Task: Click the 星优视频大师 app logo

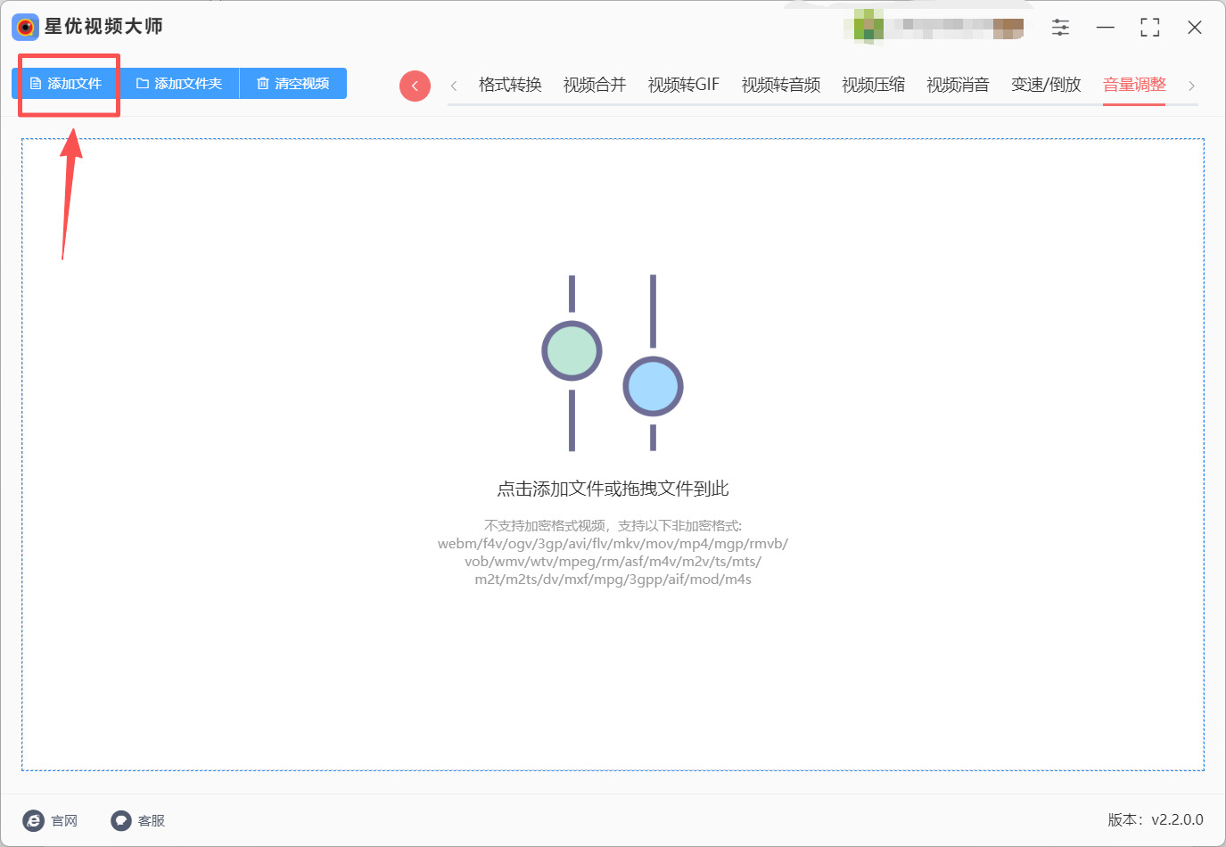Action: tap(25, 27)
